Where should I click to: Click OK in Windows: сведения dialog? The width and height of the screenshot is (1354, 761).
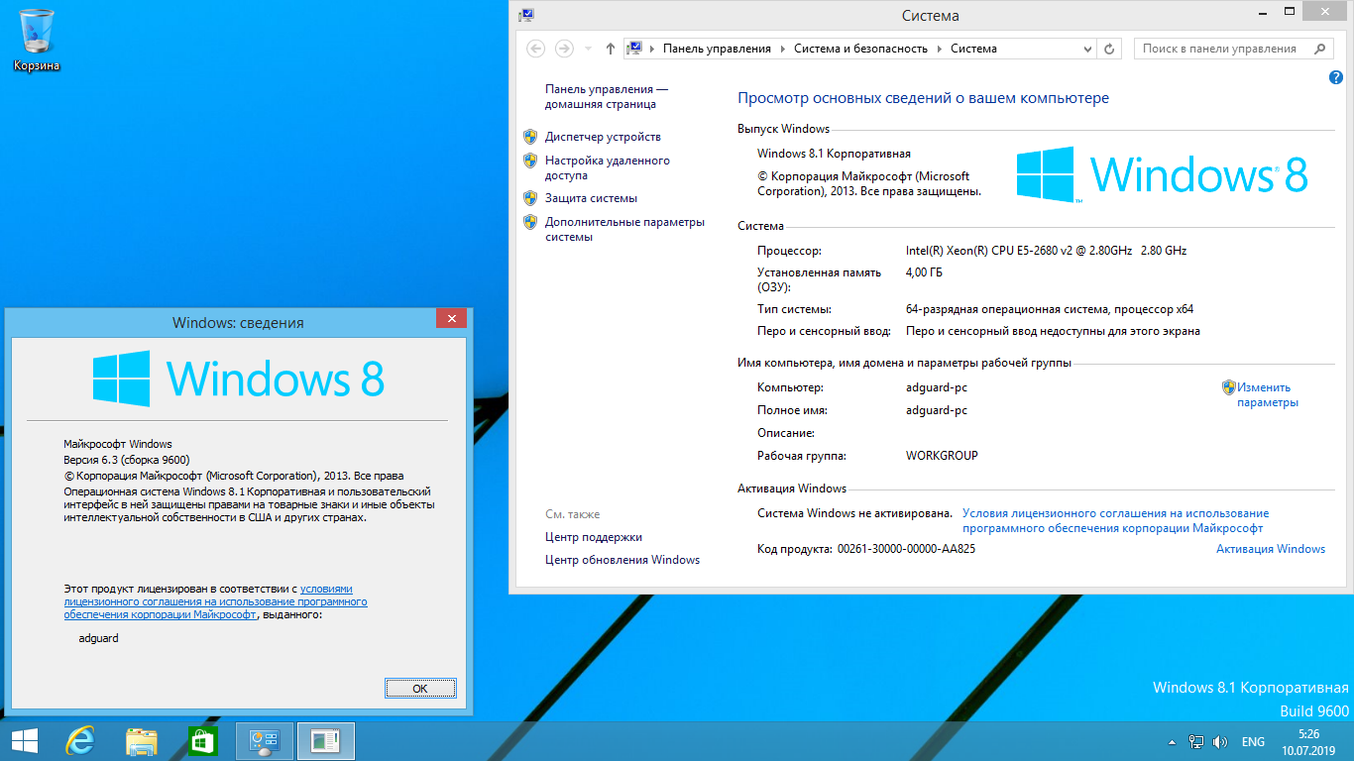pyautogui.click(x=420, y=688)
